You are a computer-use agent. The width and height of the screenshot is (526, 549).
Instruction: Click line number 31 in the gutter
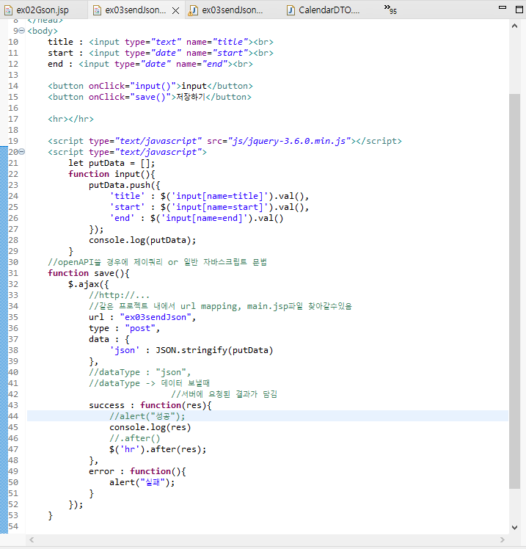point(13,273)
